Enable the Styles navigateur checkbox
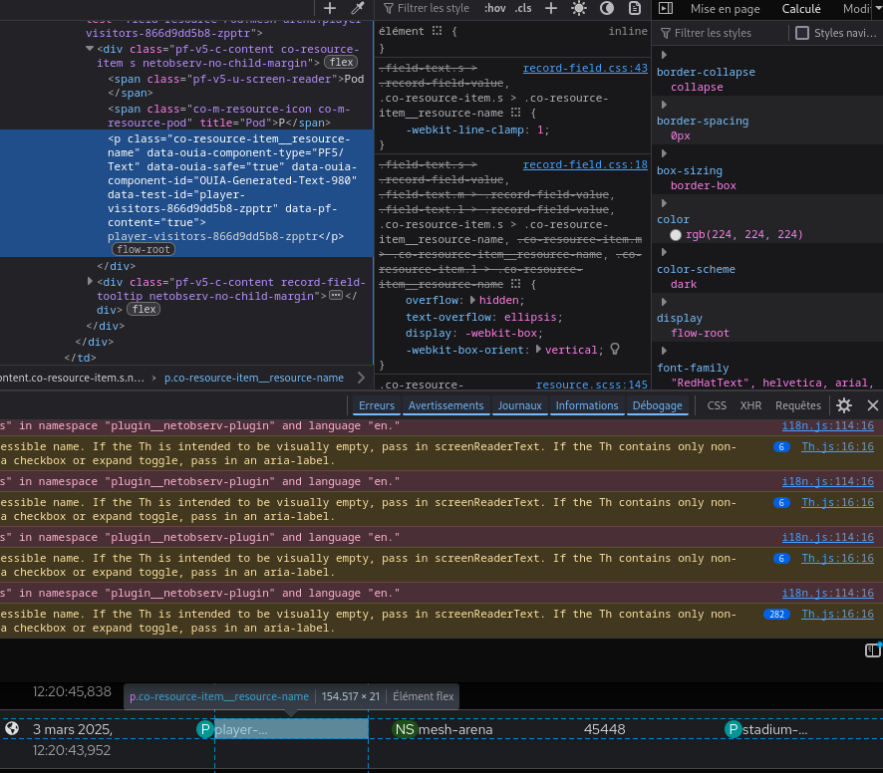 coord(802,33)
